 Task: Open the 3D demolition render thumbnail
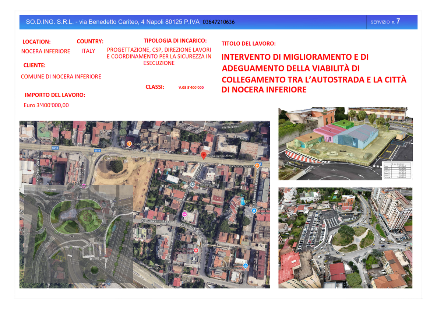pos(345,143)
